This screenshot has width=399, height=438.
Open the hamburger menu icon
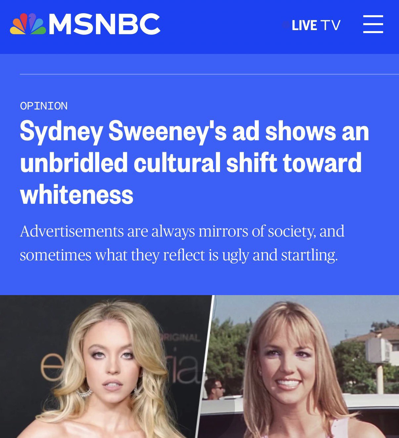(373, 24)
